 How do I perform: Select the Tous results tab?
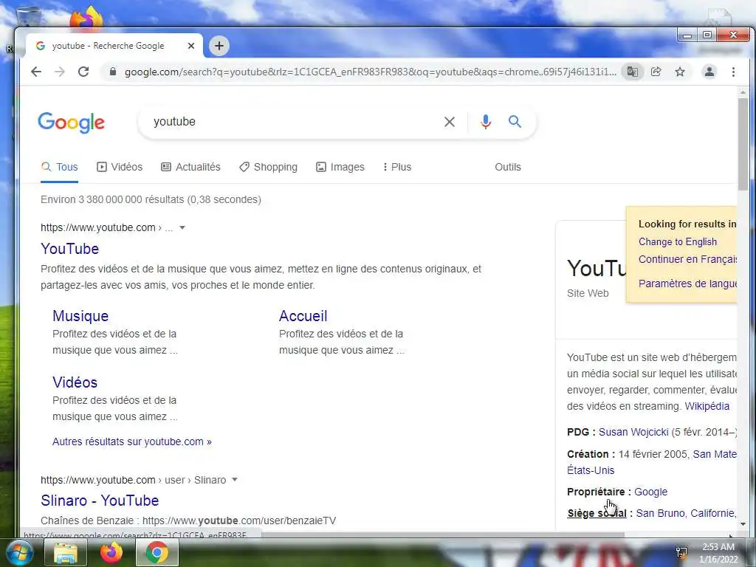pos(60,167)
